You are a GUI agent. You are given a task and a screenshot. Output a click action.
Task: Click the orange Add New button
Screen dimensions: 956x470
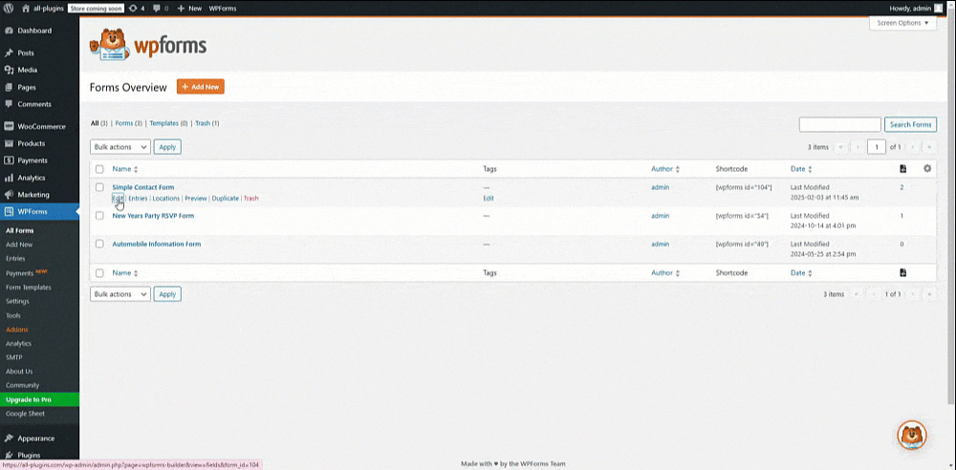pos(201,87)
